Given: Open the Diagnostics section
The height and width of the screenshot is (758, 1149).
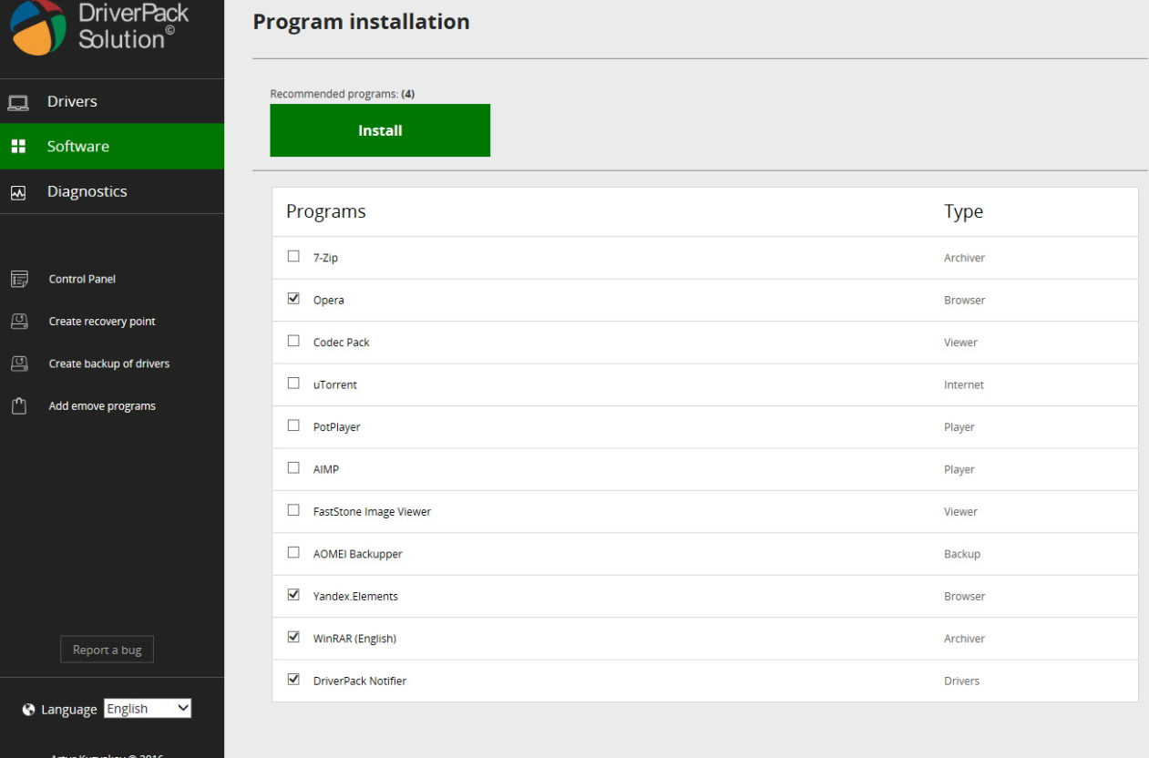Looking at the screenshot, I should (87, 190).
